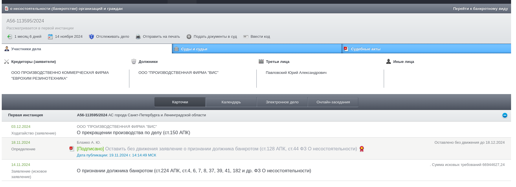Click о несостоятельности (банкротстве) header title
The height and width of the screenshot is (187, 516).
click(66, 9)
